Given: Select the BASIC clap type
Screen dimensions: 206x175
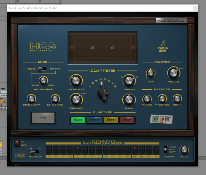Looking at the screenshot, I should [78, 120].
